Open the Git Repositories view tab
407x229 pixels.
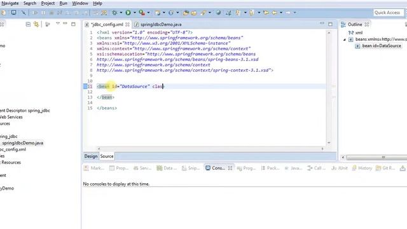(x=385, y=168)
